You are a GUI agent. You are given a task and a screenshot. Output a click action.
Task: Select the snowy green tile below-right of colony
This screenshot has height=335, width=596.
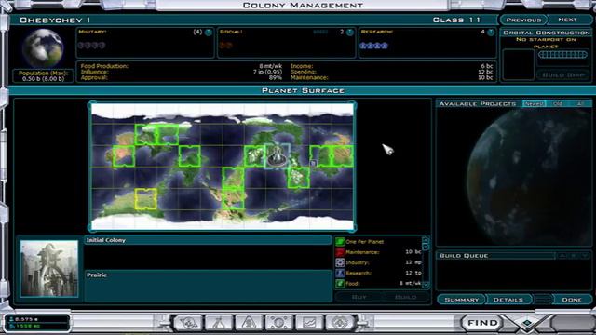[298, 178]
